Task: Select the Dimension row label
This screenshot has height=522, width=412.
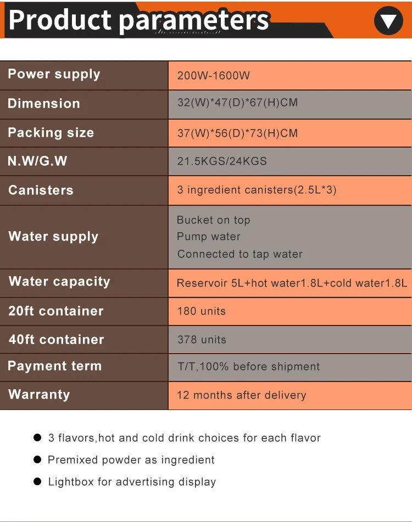Action: (44, 103)
